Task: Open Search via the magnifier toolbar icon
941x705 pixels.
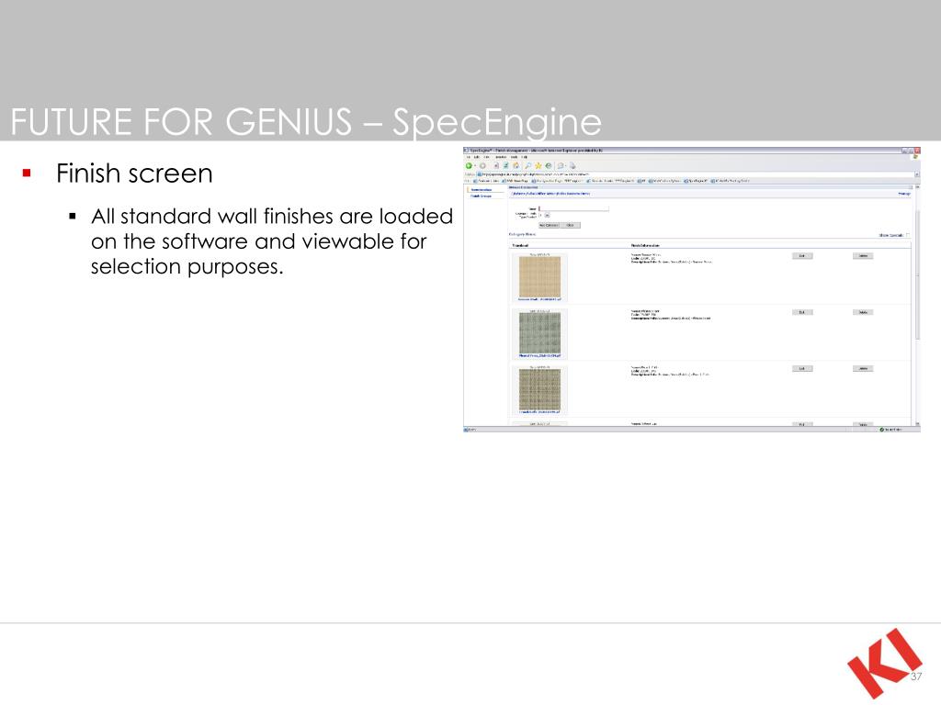Action: tap(528, 166)
